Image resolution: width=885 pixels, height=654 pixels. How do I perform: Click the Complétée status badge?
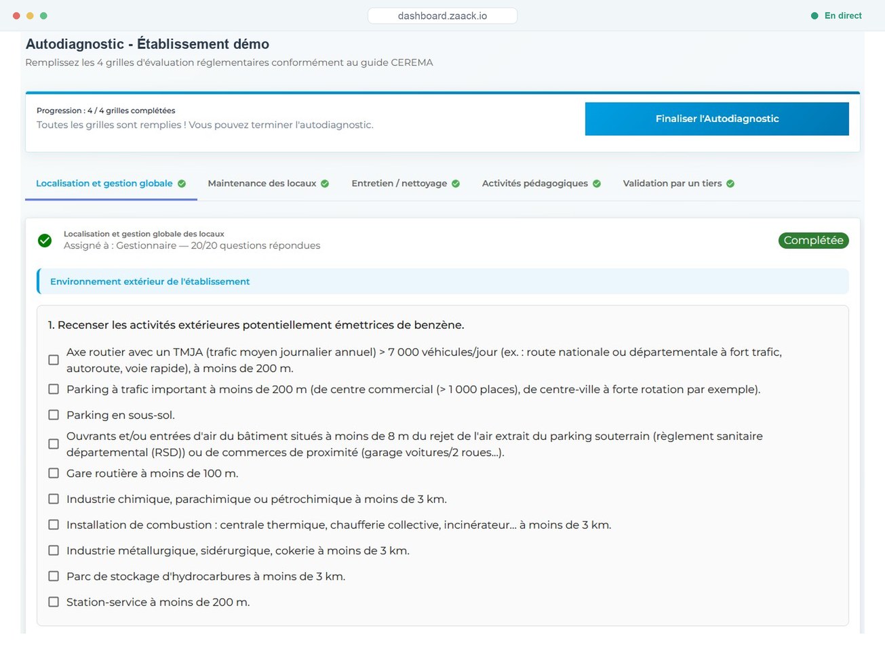[813, 241]
